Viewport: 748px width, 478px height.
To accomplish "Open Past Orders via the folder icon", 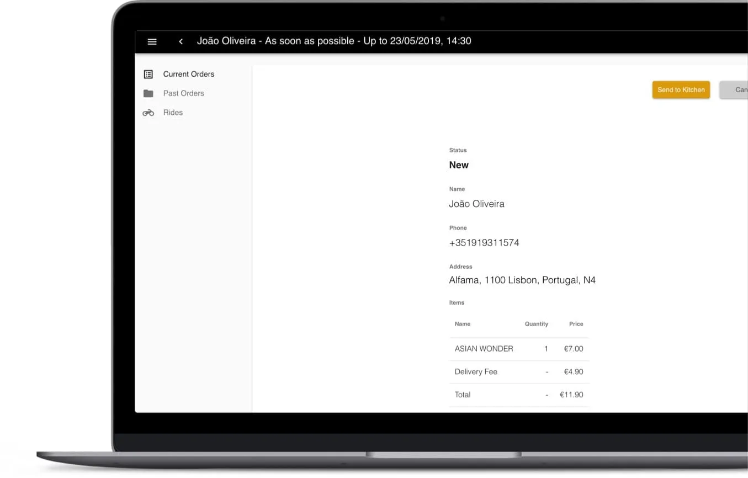I will (x=148, y=93).
